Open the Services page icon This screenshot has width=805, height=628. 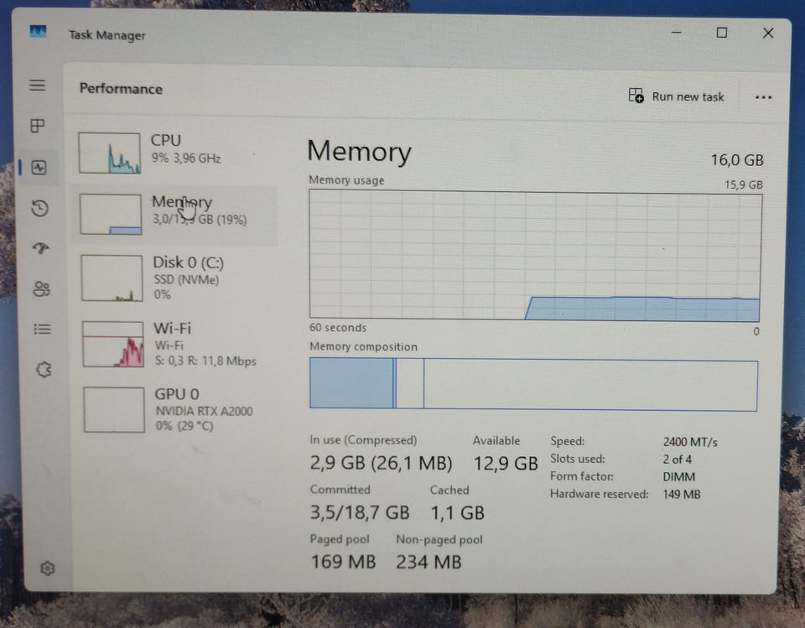tap(44, 369)
